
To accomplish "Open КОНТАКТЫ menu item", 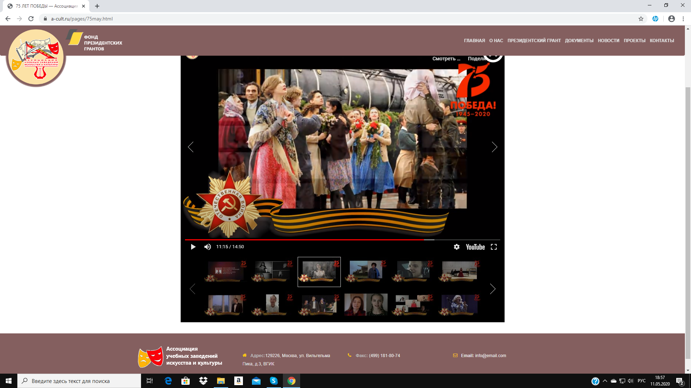I will (x=662, y=41).
